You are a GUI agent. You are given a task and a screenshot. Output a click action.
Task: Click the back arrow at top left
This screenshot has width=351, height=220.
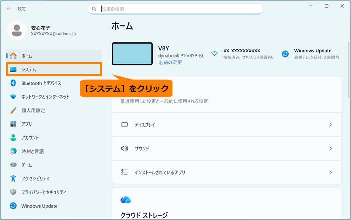coord(9,9)
